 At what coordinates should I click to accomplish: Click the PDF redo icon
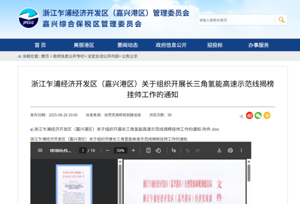(x=197, y=150)
